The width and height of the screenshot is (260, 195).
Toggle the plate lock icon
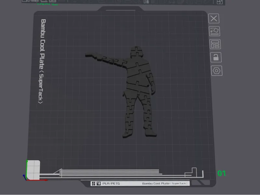(216, 58)
